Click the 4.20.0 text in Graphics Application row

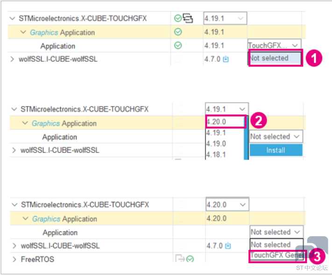click(x=217, y=218)
